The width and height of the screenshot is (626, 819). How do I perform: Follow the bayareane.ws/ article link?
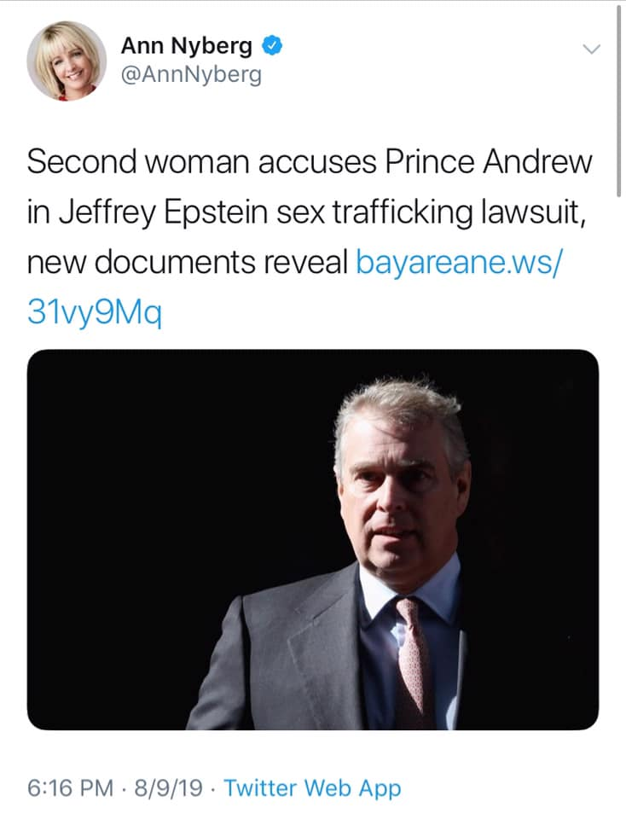[459, 262]
